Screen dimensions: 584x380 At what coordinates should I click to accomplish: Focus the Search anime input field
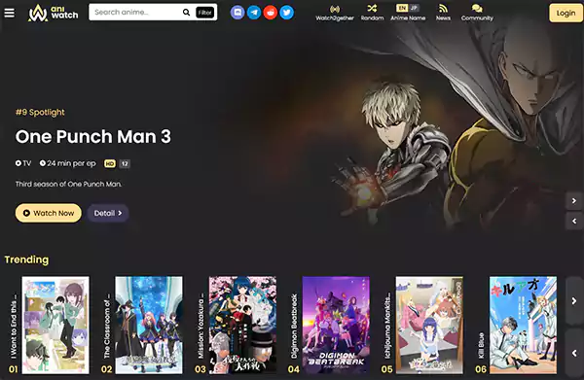(136, 13)
